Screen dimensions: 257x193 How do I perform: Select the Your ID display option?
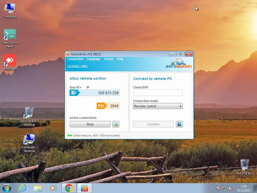coord(75,87)
